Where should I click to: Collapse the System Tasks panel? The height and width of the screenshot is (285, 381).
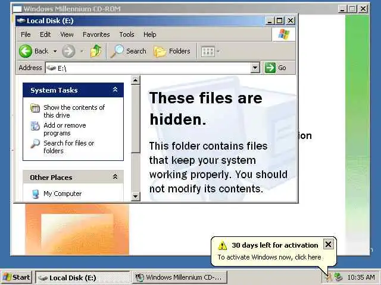click(115, 90)
